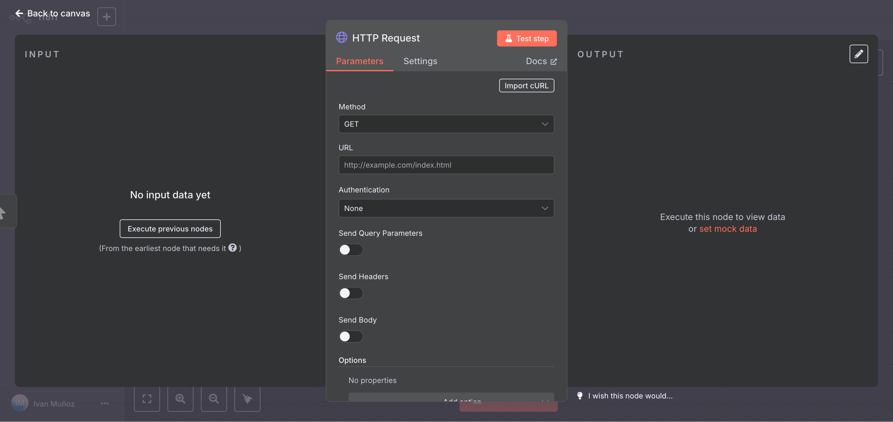
Task: Click the plus add button top left
Action: coord(106,17)
